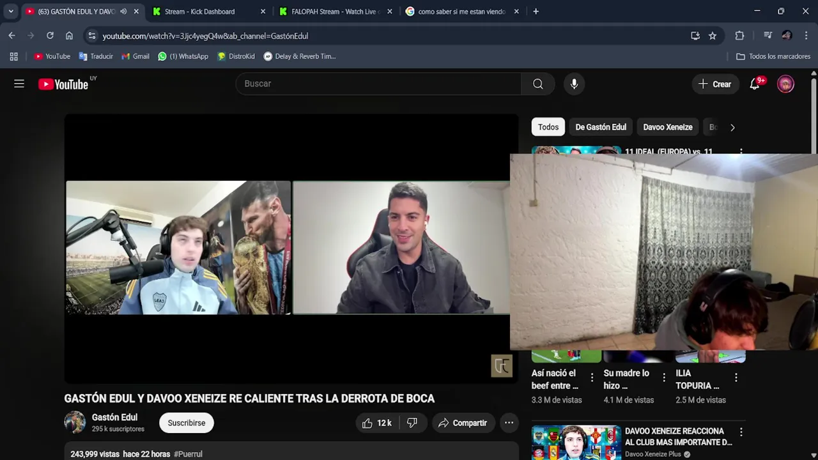Screen dimensions: 818x460
Task: Open the #Puerrul hashtag link
Action: (x=188, y=454)
